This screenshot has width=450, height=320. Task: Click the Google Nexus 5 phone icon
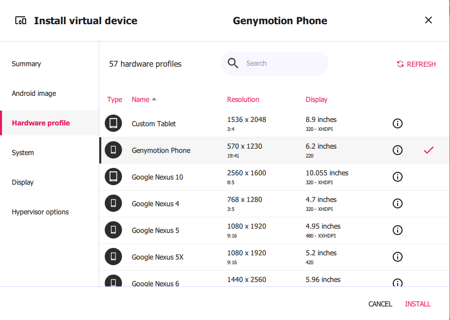point(113,230)
